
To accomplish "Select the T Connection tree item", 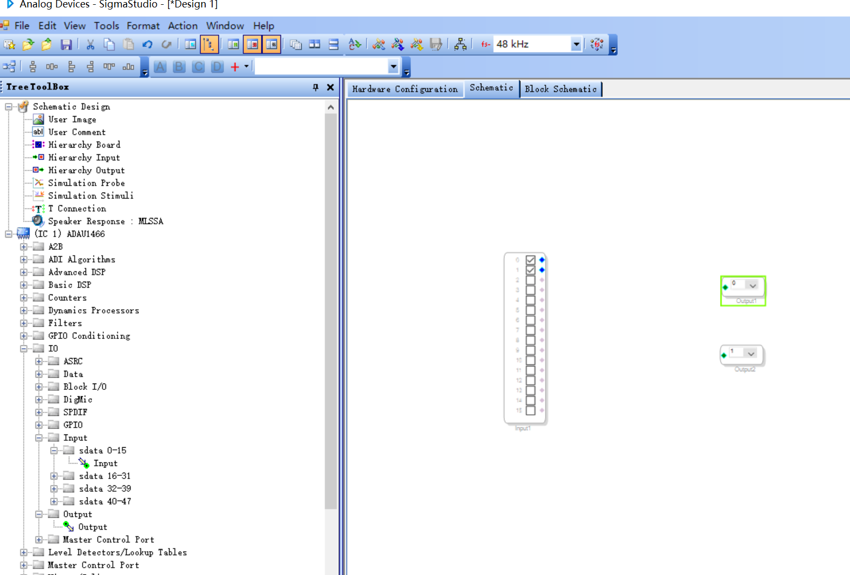I will [x=77, y=208].
